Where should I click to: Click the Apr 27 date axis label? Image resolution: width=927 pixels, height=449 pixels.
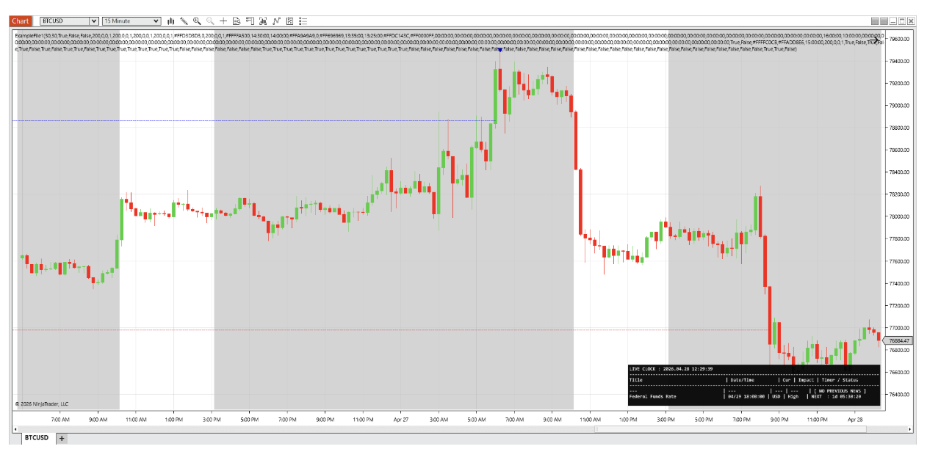point(400,420)
